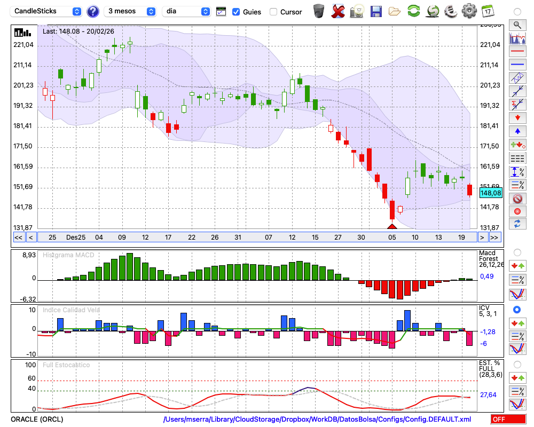Select the blue horizontal line tool
Image resolution: width=534 pixels, height=427 pixels.
pos(517,65)
